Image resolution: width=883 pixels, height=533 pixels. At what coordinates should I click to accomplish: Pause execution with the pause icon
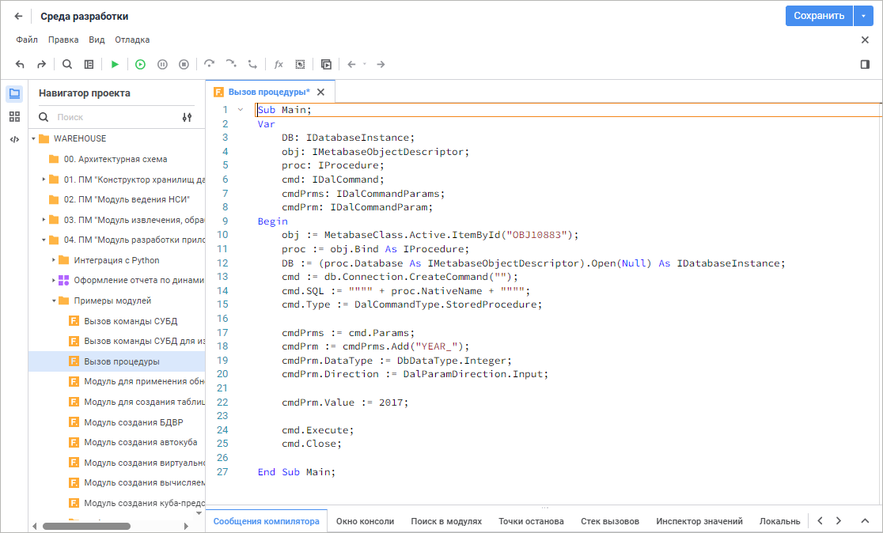(x=162, y=64)
